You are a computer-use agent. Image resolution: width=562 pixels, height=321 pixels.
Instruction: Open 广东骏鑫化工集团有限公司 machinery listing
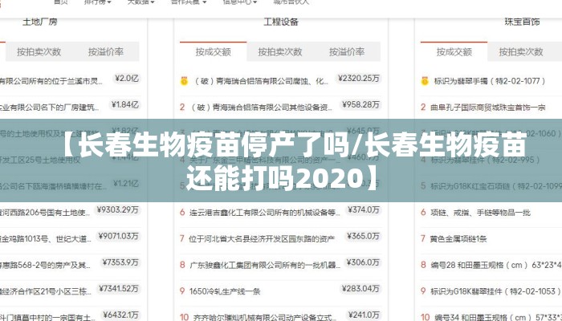[265, 265]
